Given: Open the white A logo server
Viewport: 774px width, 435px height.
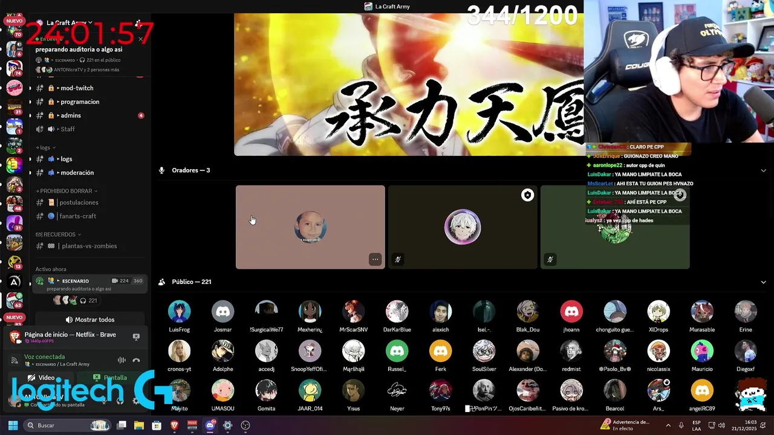Looking at the screenshot, I should click(14, 282).
